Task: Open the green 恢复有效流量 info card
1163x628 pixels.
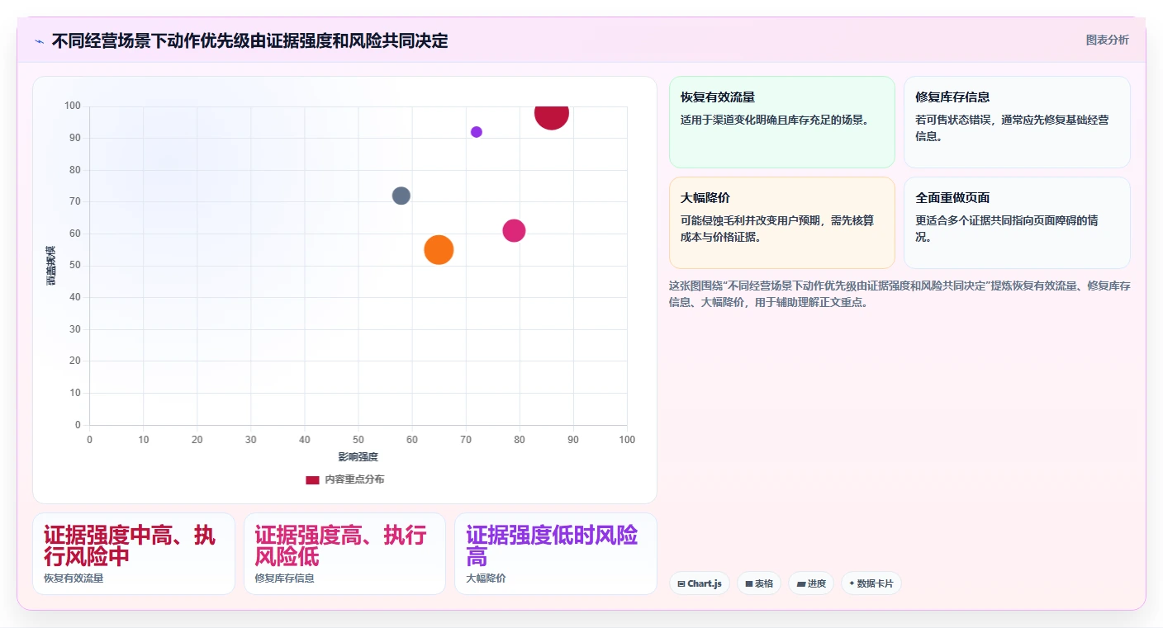Action: pos(782,122)
